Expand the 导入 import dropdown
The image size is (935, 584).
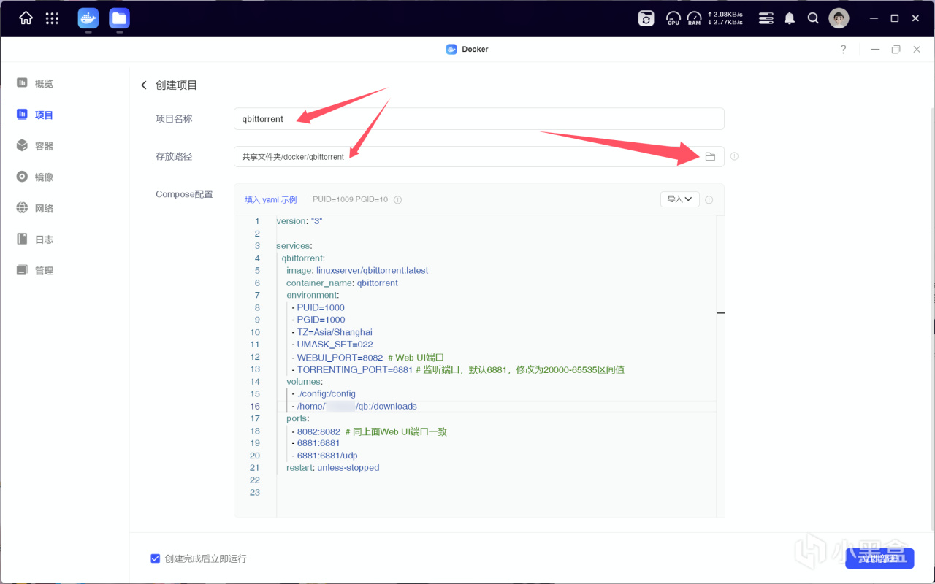click(680, 199)
